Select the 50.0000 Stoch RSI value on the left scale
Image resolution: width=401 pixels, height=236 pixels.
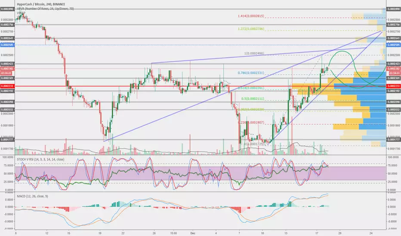tap(9, 173)
